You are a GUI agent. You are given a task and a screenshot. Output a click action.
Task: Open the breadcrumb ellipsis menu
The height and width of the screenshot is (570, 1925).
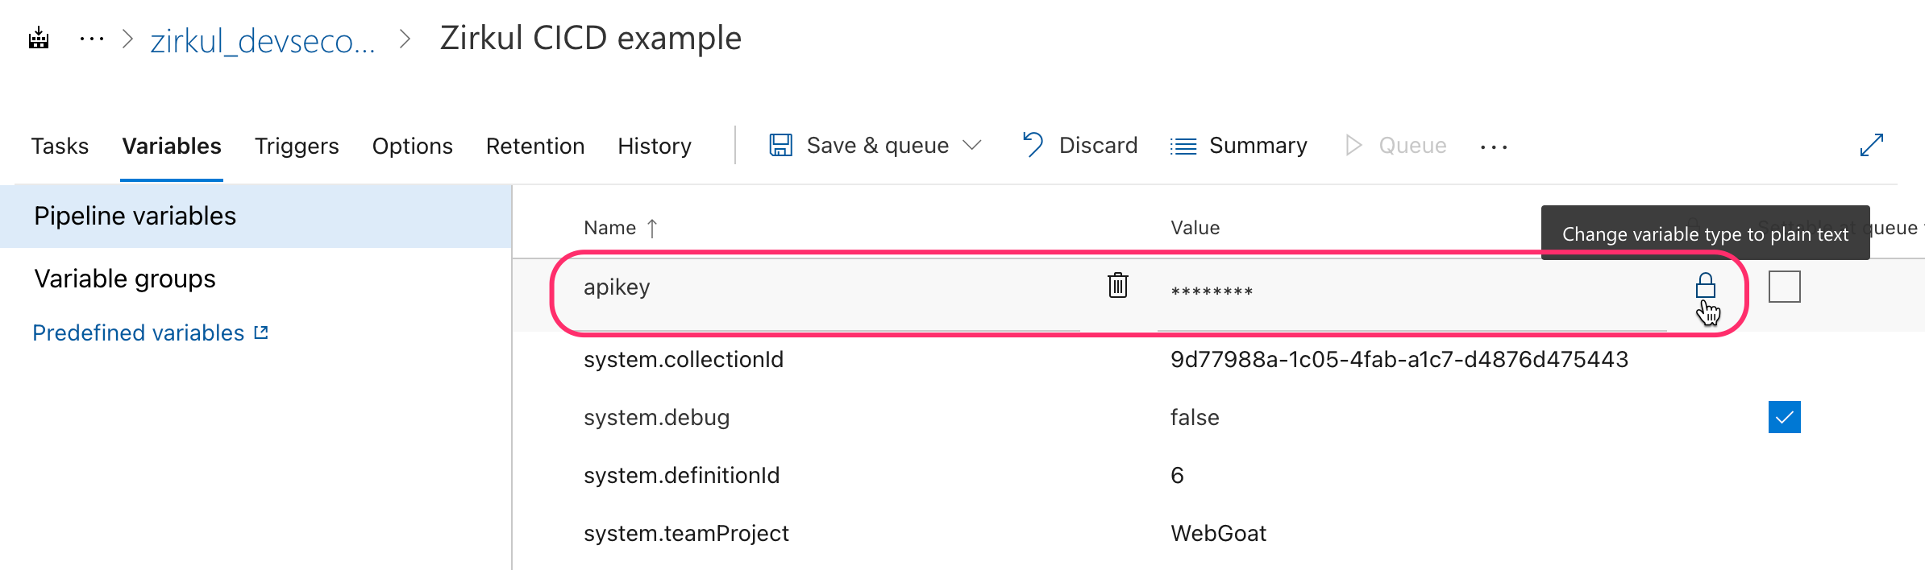[92, 38]
